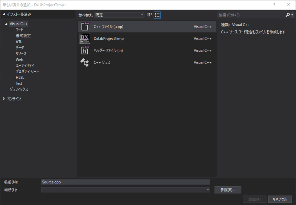Select the C++ クラス row text

(102, 62)
